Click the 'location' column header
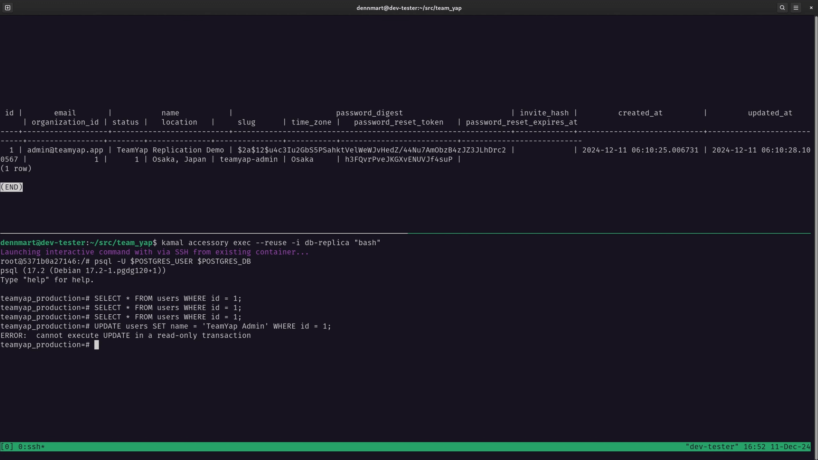Viewport: 818px width, 460px height. [179, 122]
